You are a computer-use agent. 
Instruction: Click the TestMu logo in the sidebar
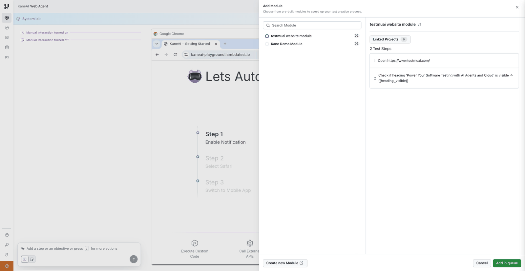(x=7, y=6)
